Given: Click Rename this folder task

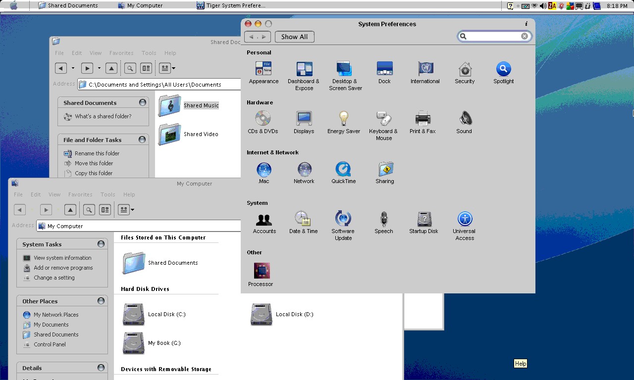Looking at the screenshot, I should (x=97, y=153).
